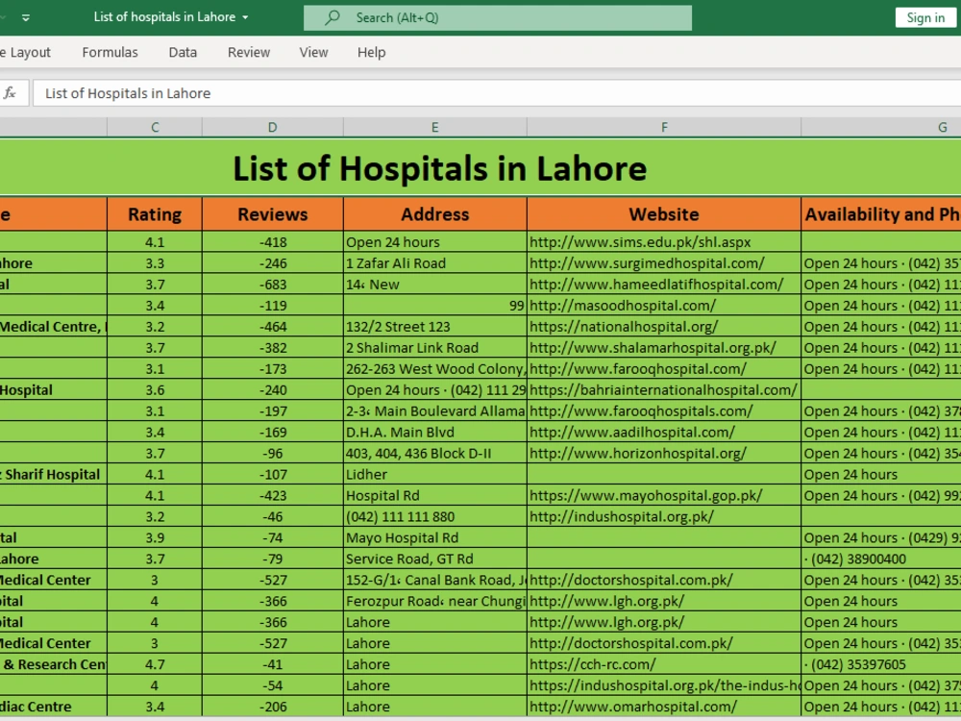
Task: Select the address cell containing 99
Action: click(434, 306)
